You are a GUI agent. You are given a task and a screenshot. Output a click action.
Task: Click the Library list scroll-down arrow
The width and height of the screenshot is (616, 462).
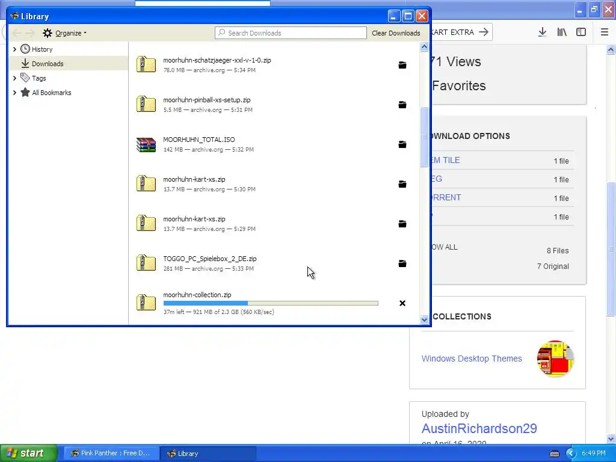coord(424,319)
